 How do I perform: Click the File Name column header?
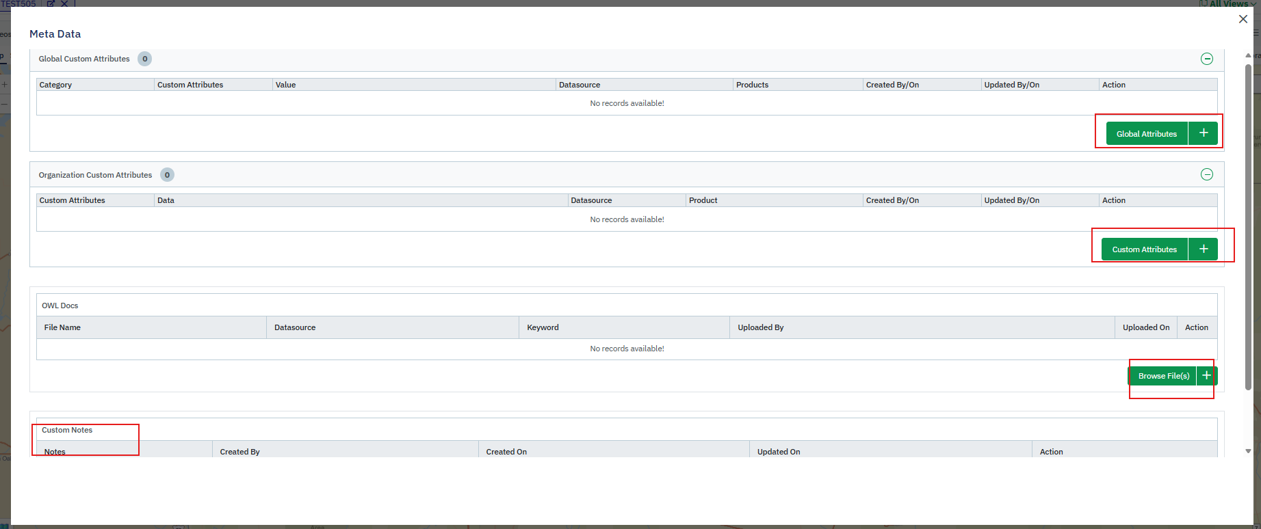click(62, 327)
